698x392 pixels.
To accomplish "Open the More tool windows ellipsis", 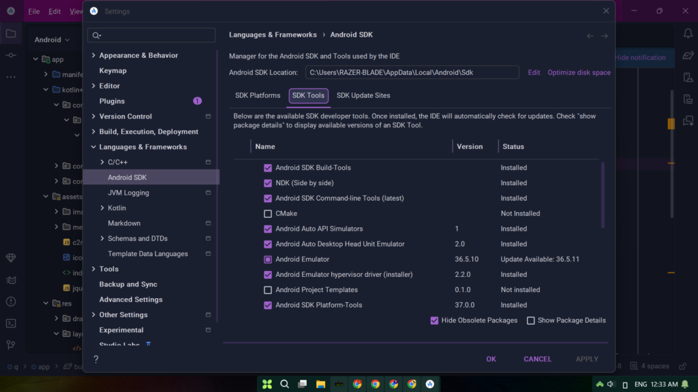I will 11,77.
